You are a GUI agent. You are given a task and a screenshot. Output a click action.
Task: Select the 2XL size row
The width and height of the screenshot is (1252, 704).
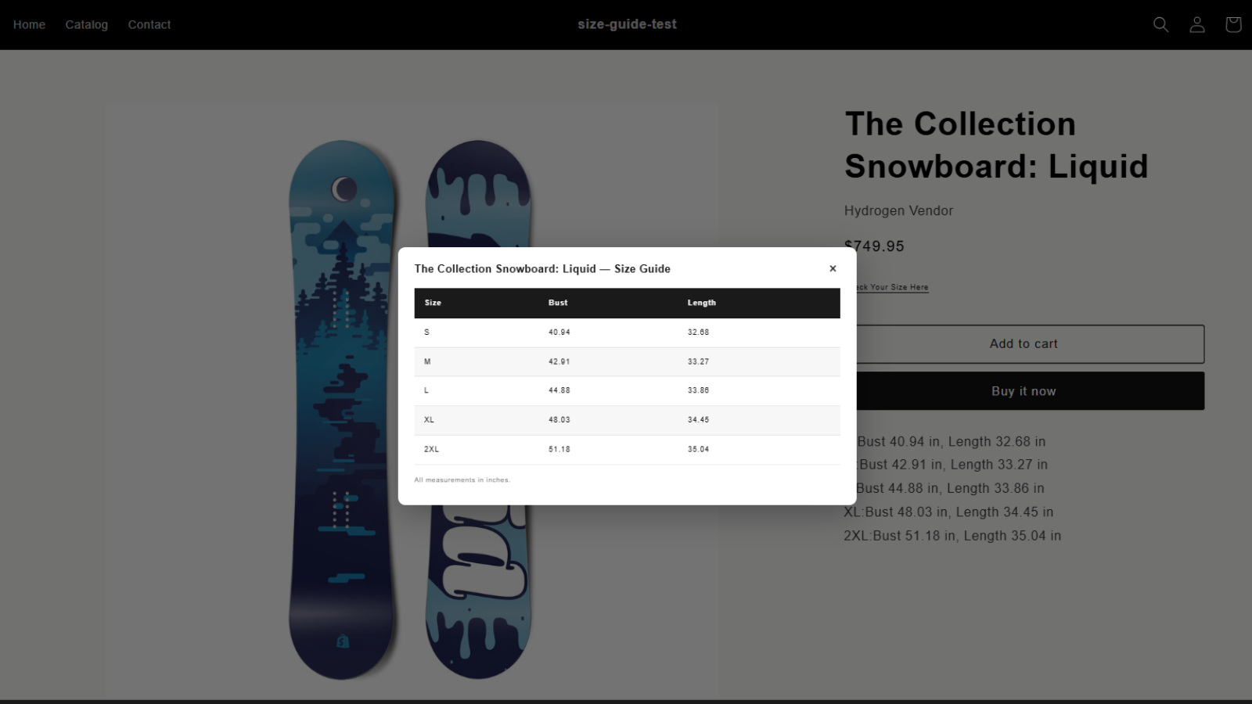point(627,450)
